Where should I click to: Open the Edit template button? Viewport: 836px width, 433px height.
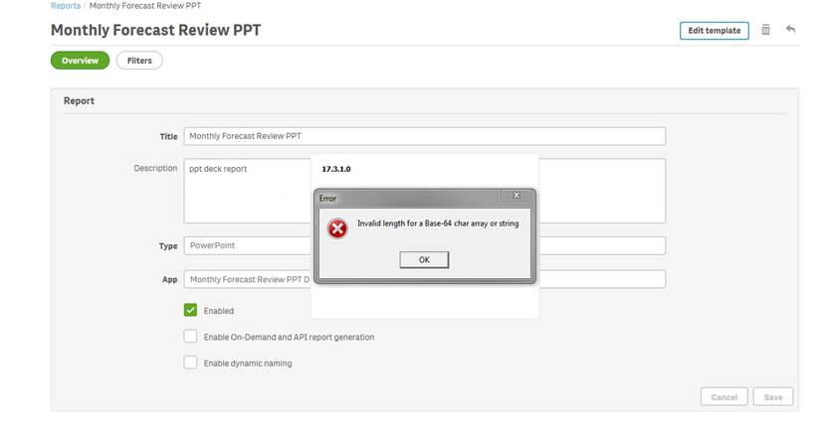[x=714, y=31]
